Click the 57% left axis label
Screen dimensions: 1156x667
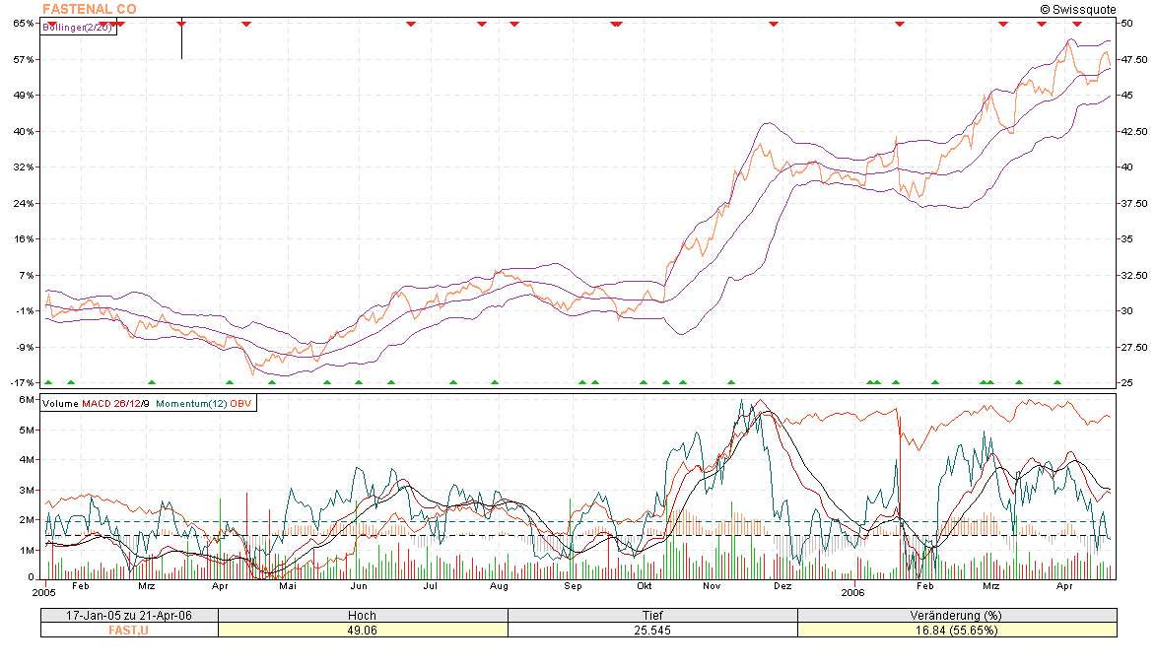pyautogui.click(x=24, y=59)
